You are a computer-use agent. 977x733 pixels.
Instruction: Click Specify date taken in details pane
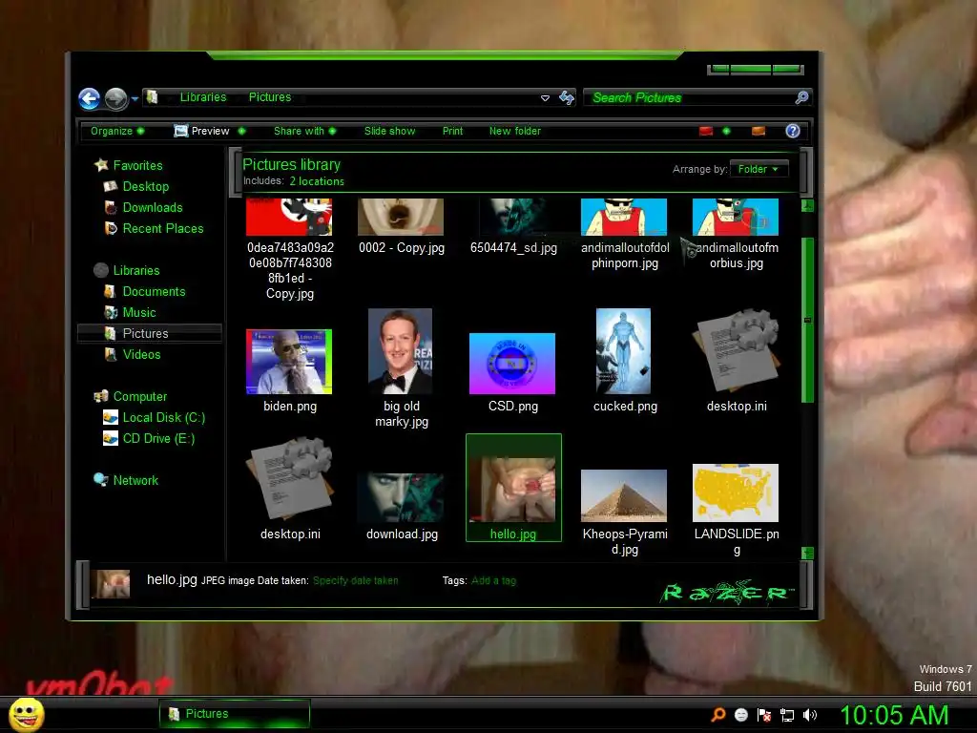[x=355, y=580]
